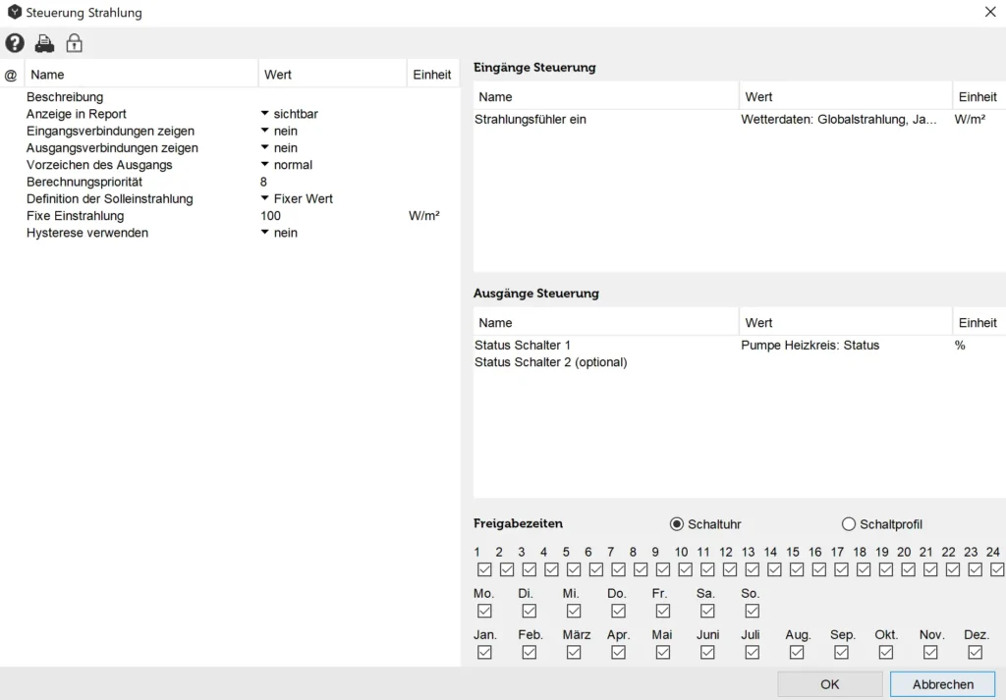Image resolution: width=1006 pixels, height=700 pixels.
Task: Click the print icon in toolbar
Action: coord(44,43)
